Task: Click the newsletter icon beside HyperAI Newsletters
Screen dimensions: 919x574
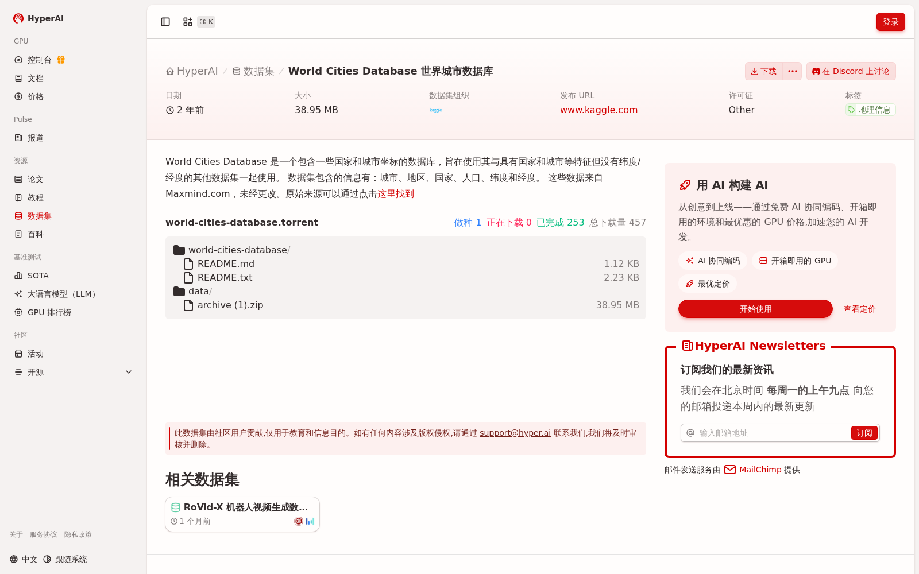Action: pyautogui.click(x=687, y=346)
